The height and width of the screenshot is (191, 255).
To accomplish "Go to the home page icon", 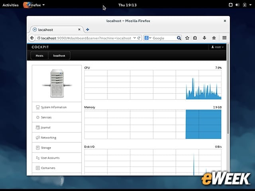I will pyautogui.click(x=214, y=38).
